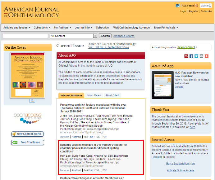Open iPad app Details link
The width and height of the screenshot is (215, 180).
click(179, 87)
